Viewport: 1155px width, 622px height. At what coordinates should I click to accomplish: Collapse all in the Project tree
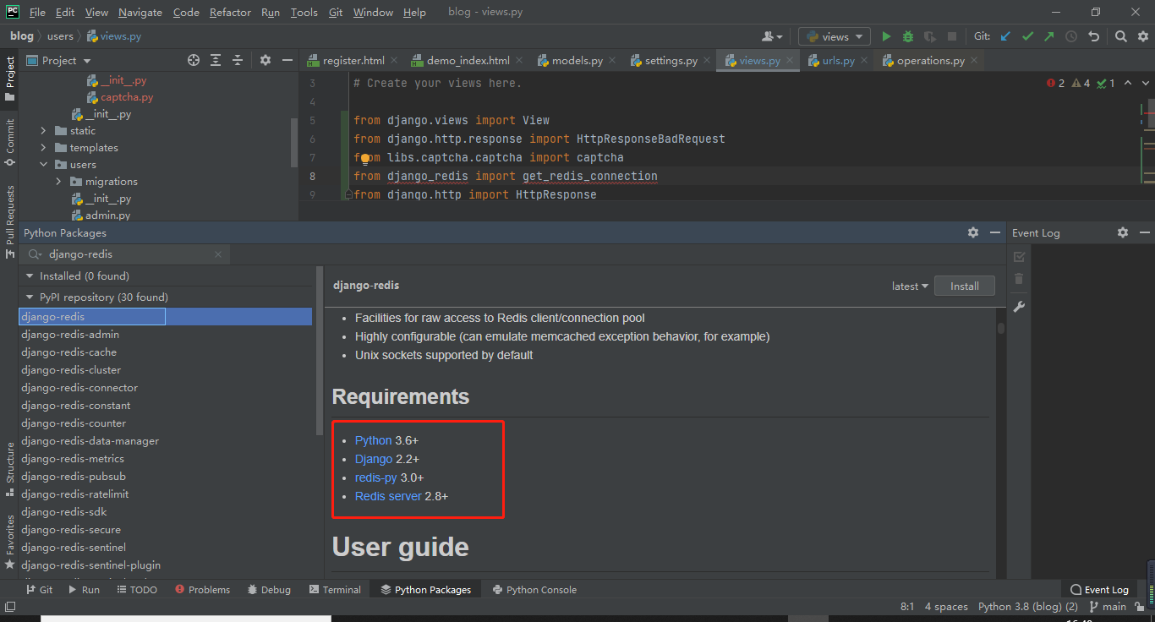pyautogui.click(x=238, y=60)
